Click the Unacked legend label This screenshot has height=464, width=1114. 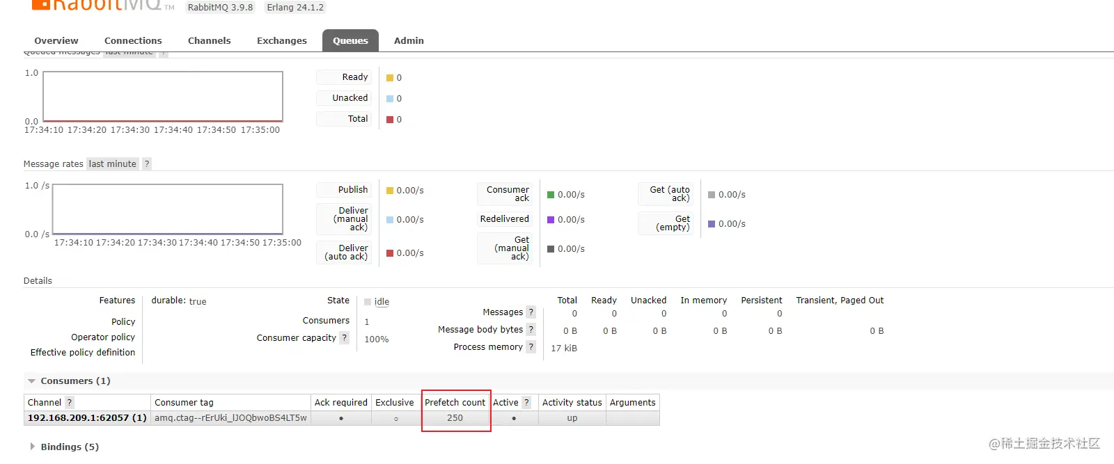(344, 98)
